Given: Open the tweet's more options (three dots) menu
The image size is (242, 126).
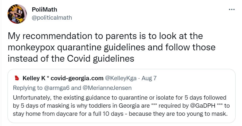Looking at the screenshot, I should pos(232,10).
